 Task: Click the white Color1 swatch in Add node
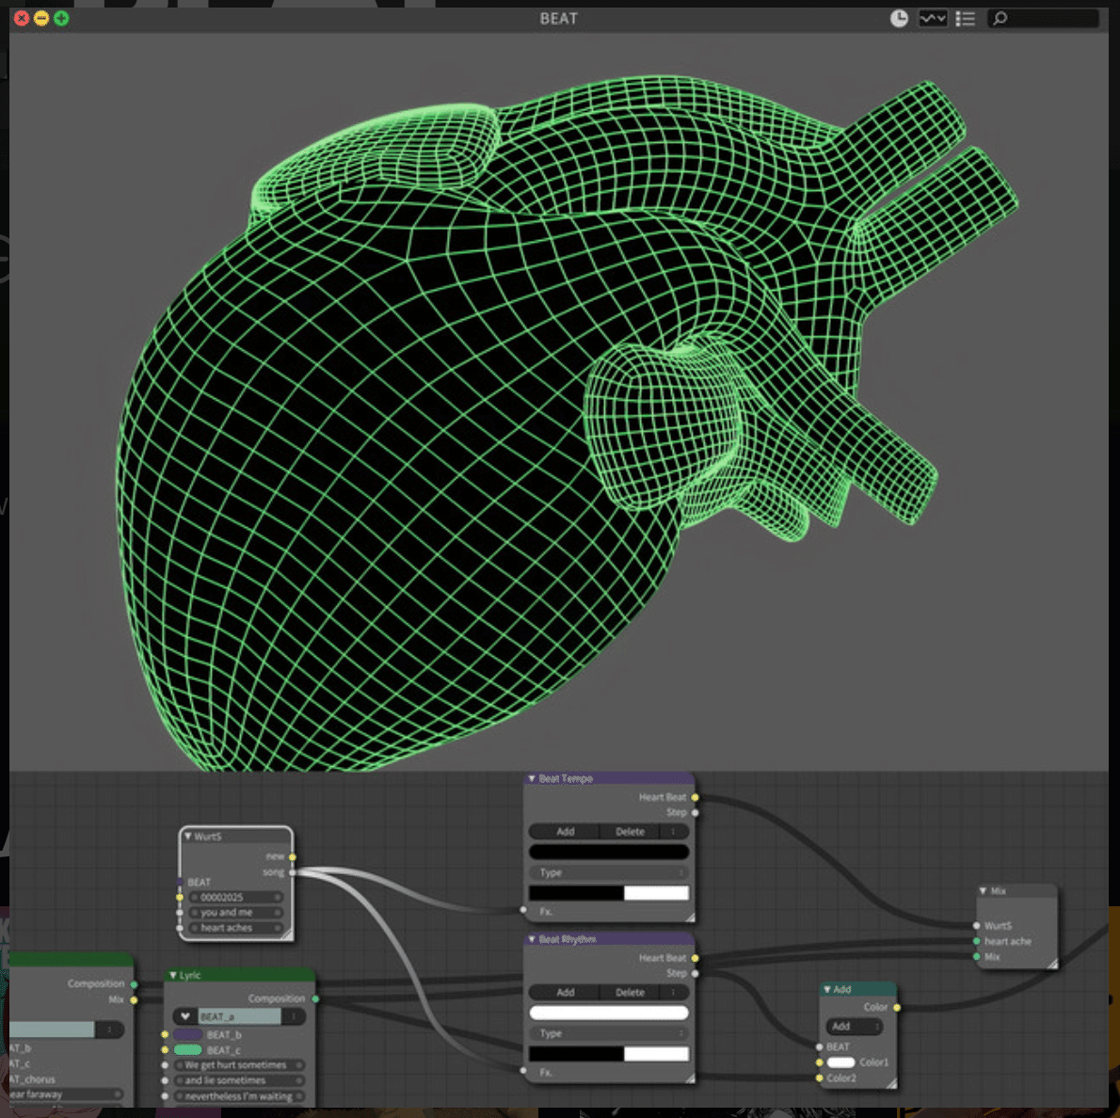pyautogui.click(x=840, y=1062)
